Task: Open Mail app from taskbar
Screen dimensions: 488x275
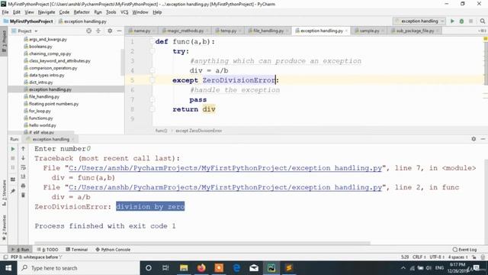Action: [254, 268]
